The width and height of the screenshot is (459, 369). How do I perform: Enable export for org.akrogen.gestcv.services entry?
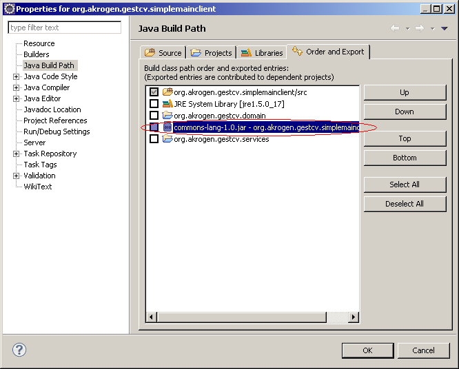[154, 139]
